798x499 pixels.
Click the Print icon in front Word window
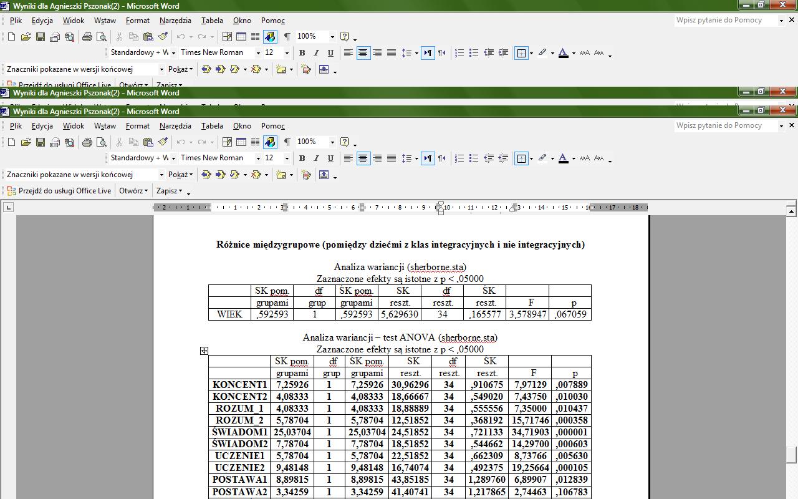click(x=87, y=142)
